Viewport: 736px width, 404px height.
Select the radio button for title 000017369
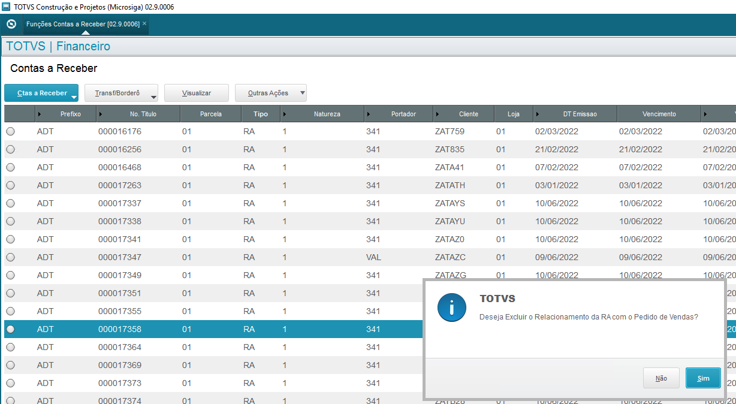pyautogui.click(x=11, y=365)
